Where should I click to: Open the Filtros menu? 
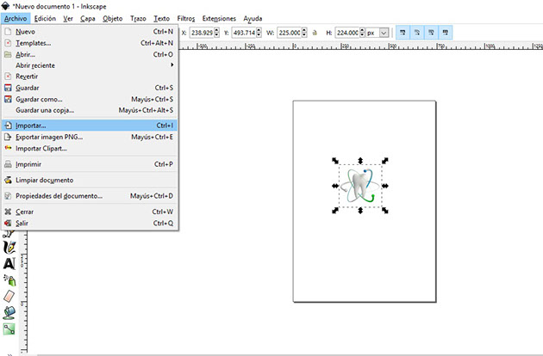coord(186,18)
